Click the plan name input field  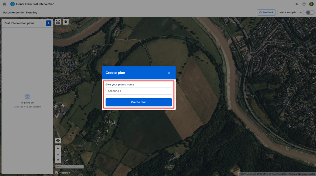139,91
